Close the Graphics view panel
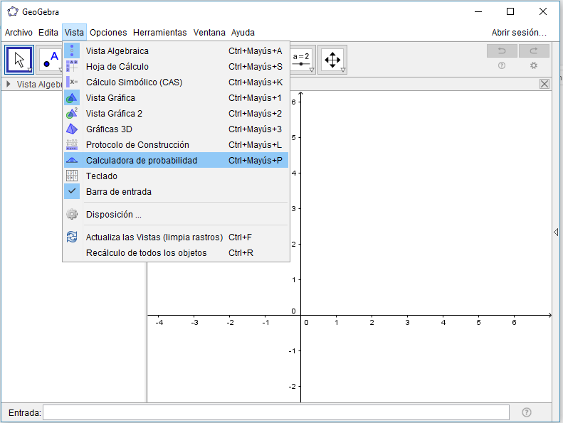The image size is (563, 423). tap(544, 84)
